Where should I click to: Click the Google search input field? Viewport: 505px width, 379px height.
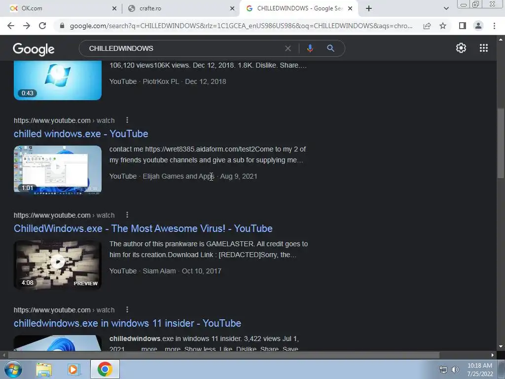[x=183, y=48]
